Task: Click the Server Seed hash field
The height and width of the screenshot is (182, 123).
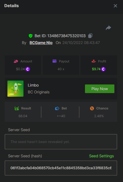Action: coord(61,168)
